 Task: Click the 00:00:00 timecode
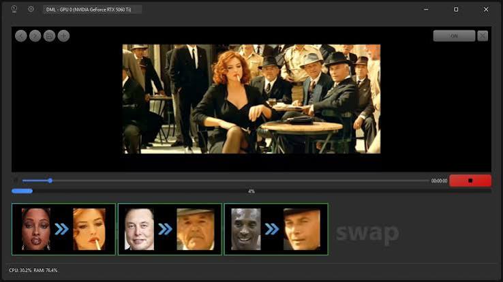(x=439, y=181)
